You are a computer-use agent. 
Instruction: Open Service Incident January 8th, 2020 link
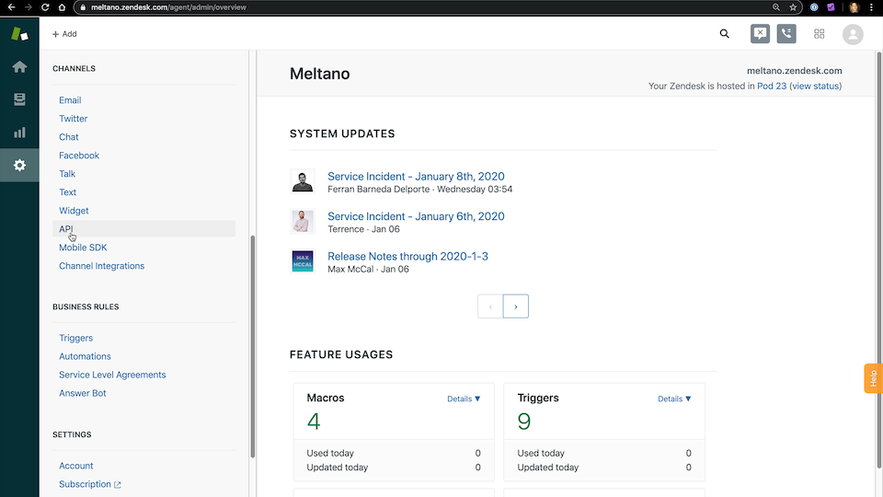(416, 177)
